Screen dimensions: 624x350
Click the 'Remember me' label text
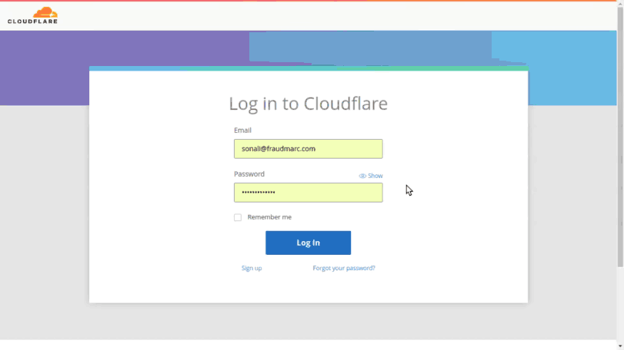[x=269, y=217]
